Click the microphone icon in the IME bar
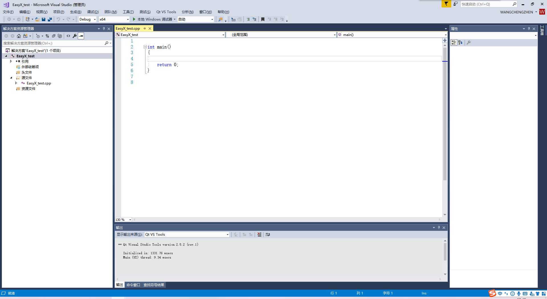Screen dimensions: 547x299 (519, 294)
